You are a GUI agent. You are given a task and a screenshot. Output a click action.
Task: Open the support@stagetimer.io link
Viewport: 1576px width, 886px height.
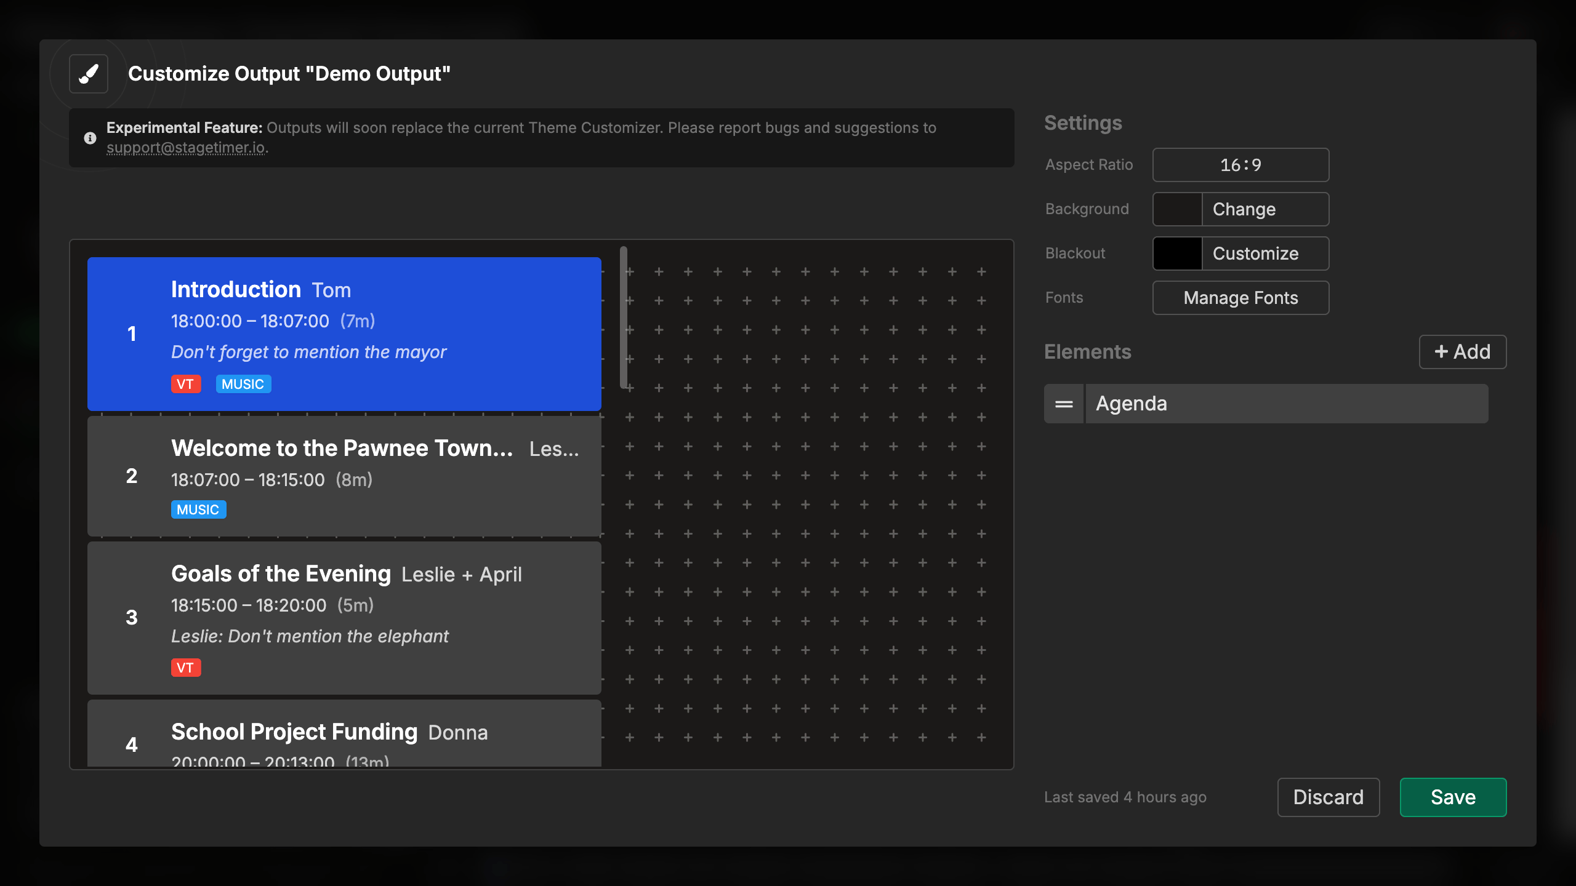point(187,148)
